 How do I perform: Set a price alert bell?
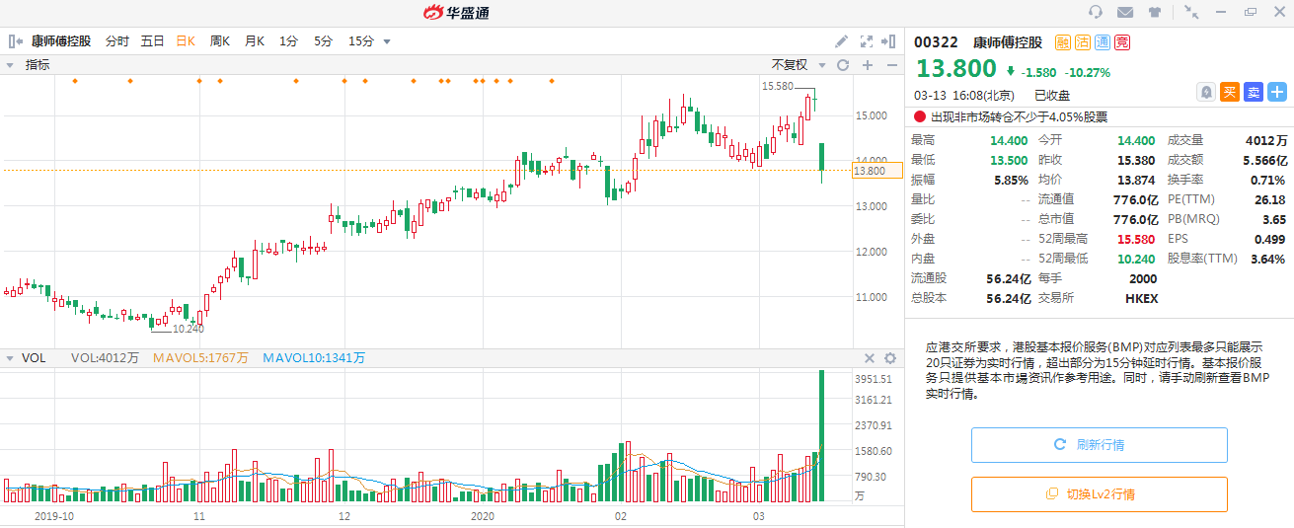pos(1205,92)
